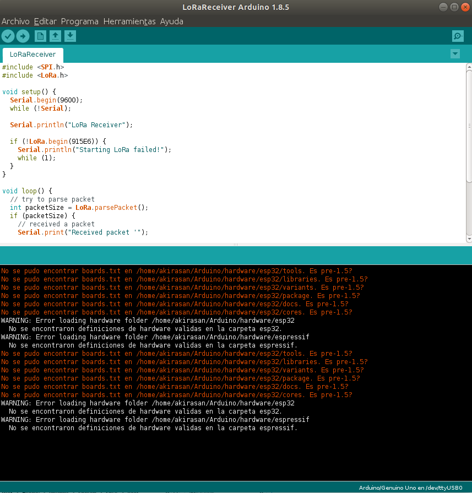Click the '#include <SPI.h>' line
This screenshot has height=493, width=472.
(33, 67)
